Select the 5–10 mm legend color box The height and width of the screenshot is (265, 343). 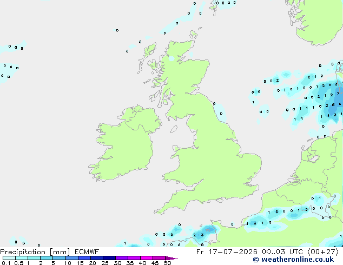click(x=59, y=258)
